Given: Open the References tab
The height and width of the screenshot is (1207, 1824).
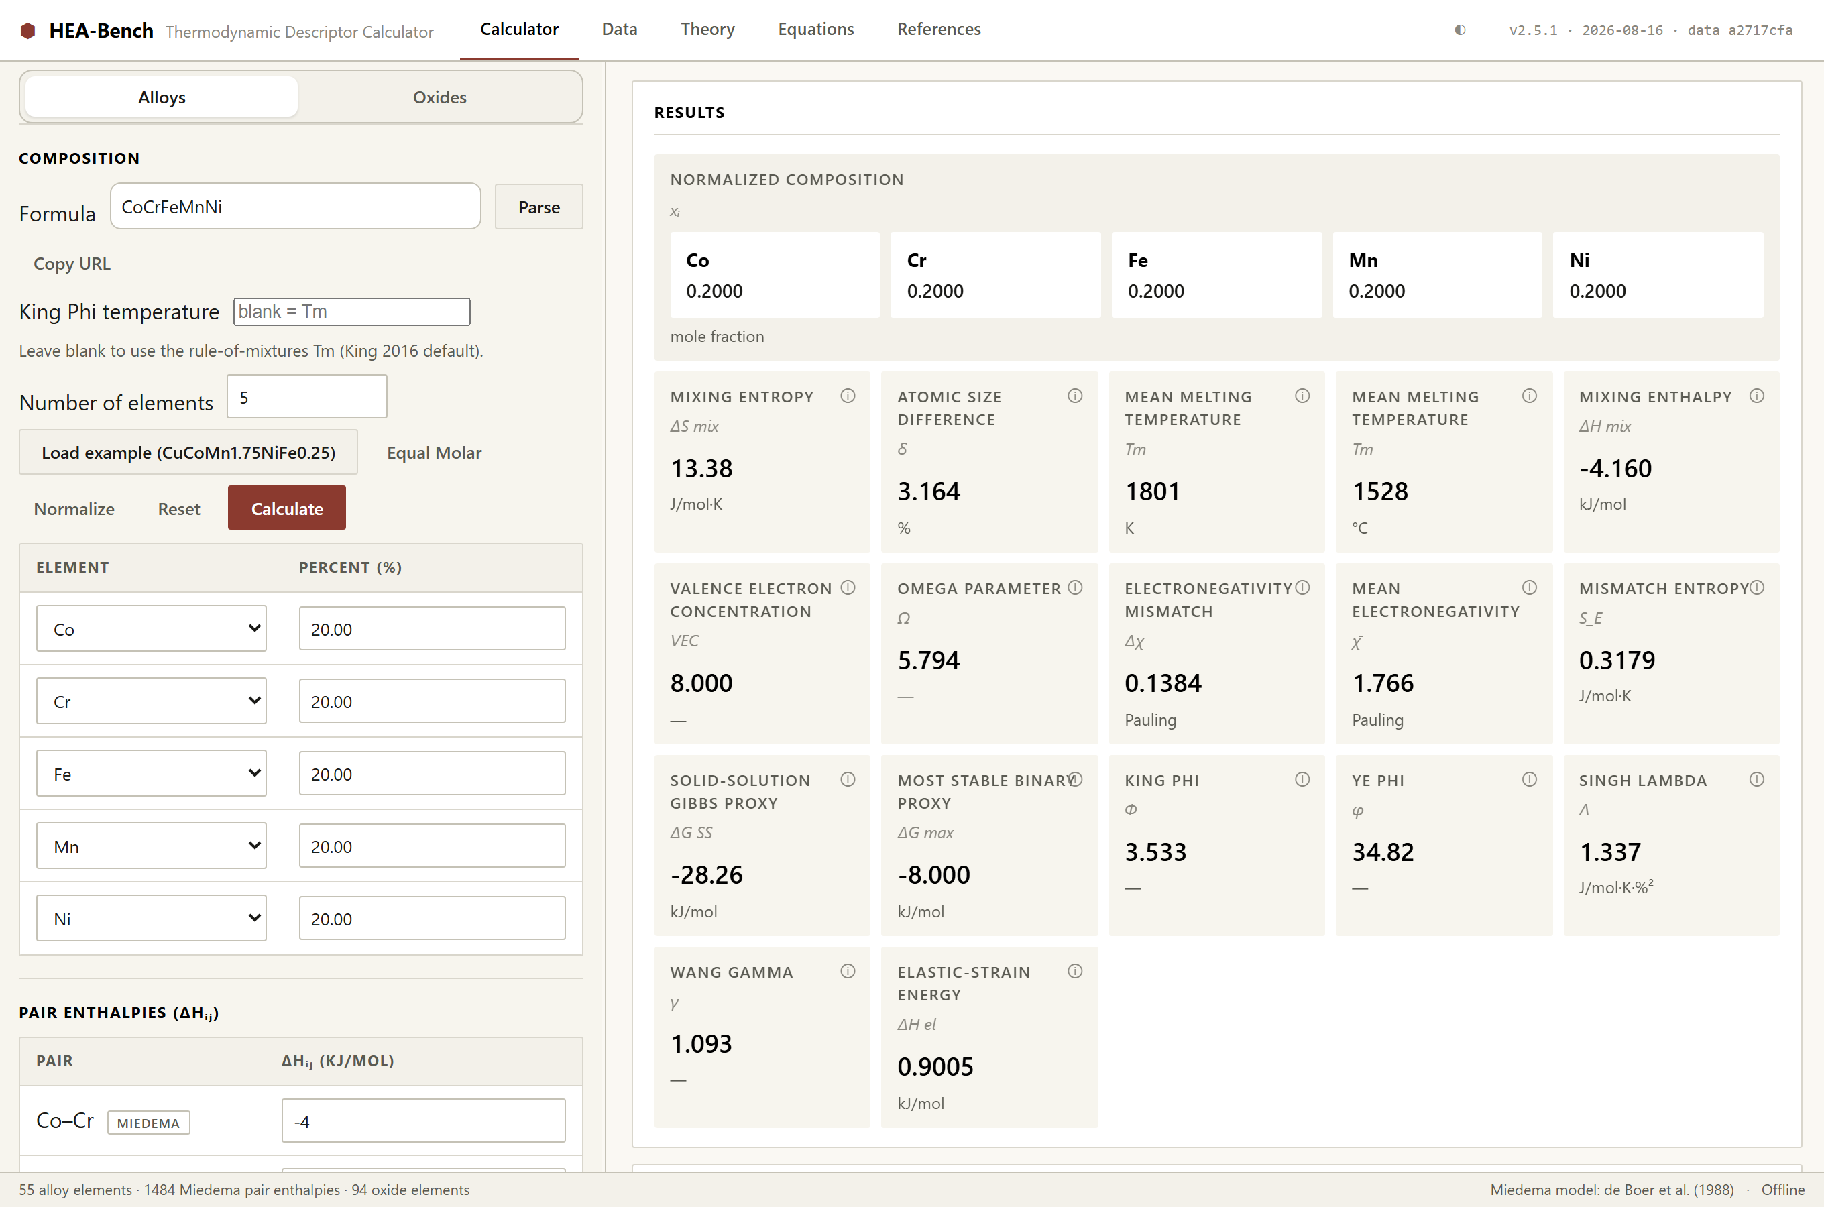Looking at the screenshot, I should click(x=939, y=30).
